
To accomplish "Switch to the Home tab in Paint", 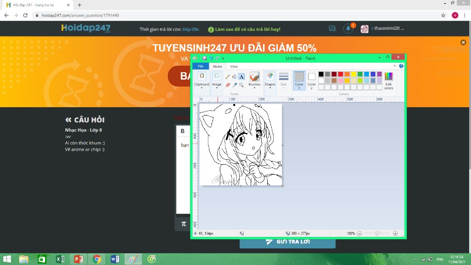I will click(218, 66).
